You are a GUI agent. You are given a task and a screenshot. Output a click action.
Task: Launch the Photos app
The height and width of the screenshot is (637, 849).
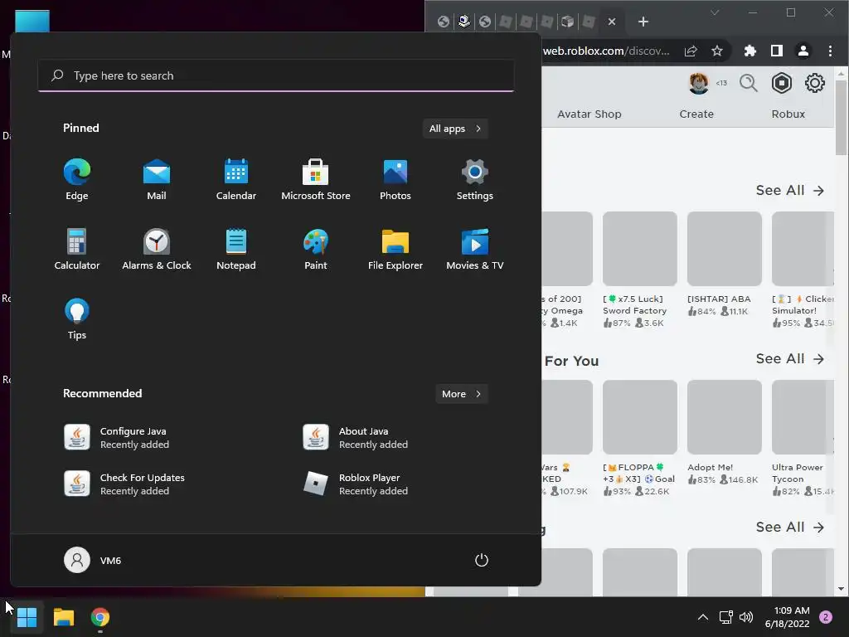(395, 179)
